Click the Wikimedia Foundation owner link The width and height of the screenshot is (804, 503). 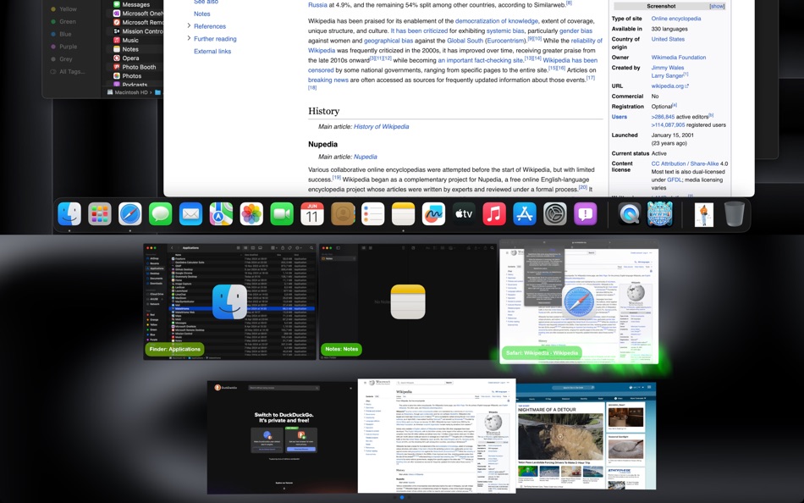(679, 58)
